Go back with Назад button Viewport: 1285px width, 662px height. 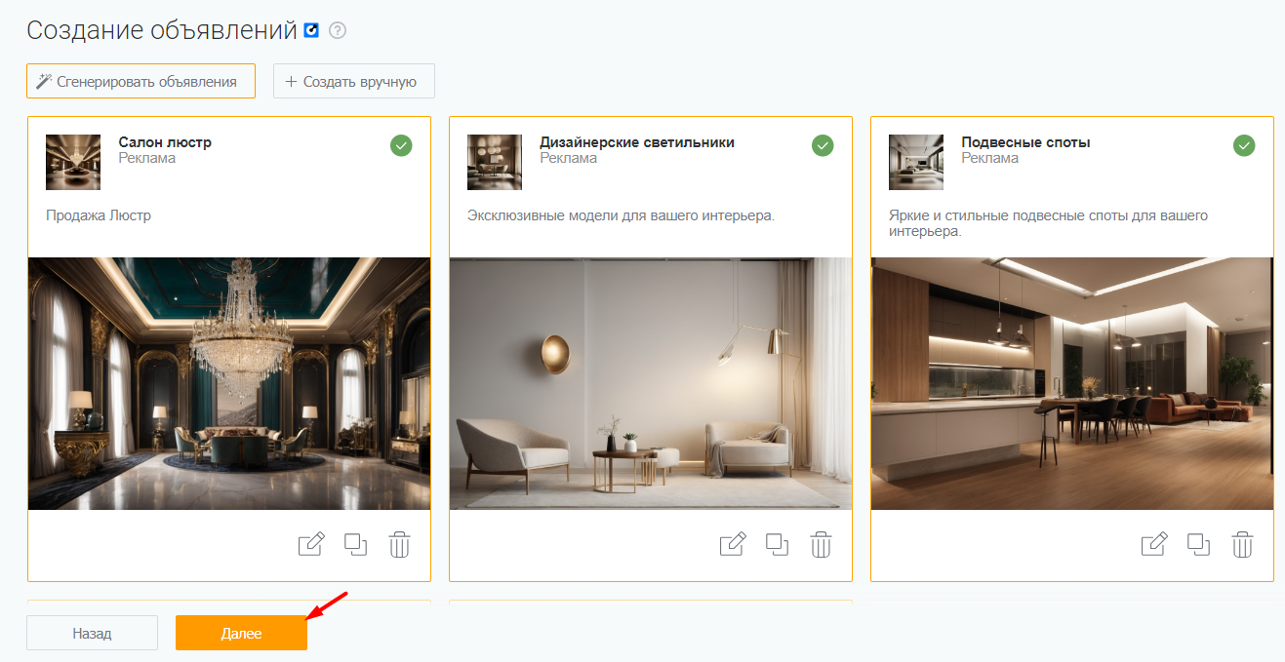(92, 633)
